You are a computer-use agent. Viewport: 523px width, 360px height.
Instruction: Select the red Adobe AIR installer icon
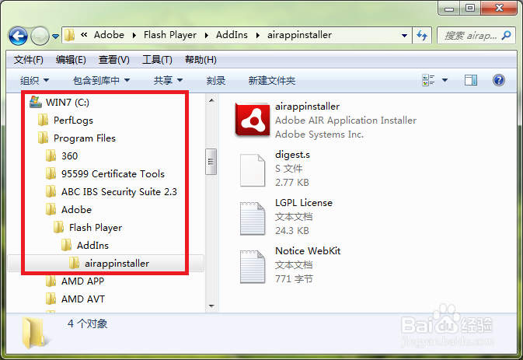click(253, 120)
